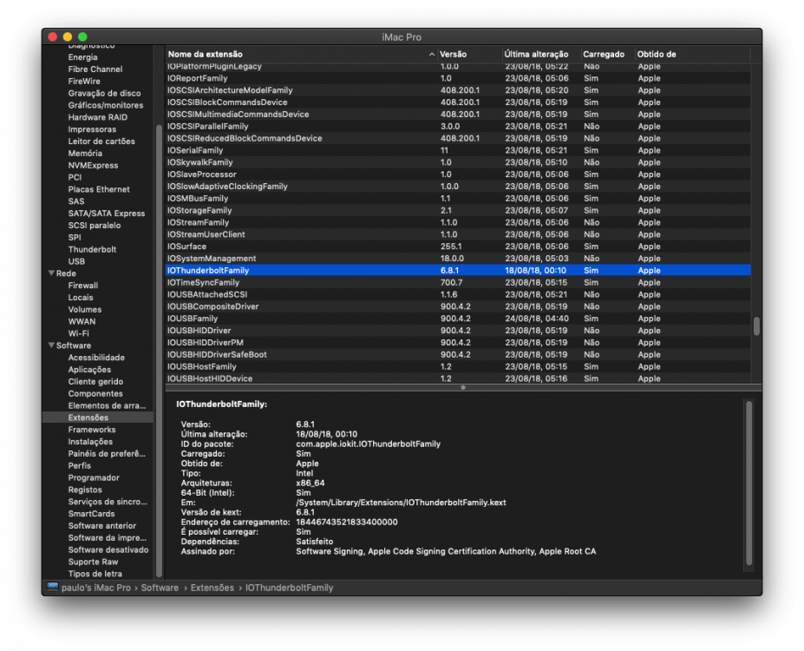Open Placas Ethernet entry
The image size is (804, 651).
click(99, 189)
